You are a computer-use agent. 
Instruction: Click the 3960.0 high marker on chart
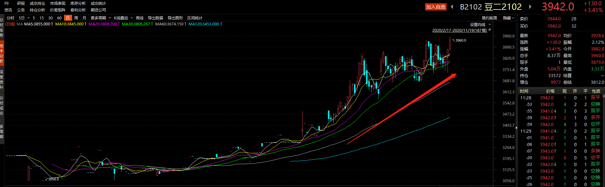(461, 40)
